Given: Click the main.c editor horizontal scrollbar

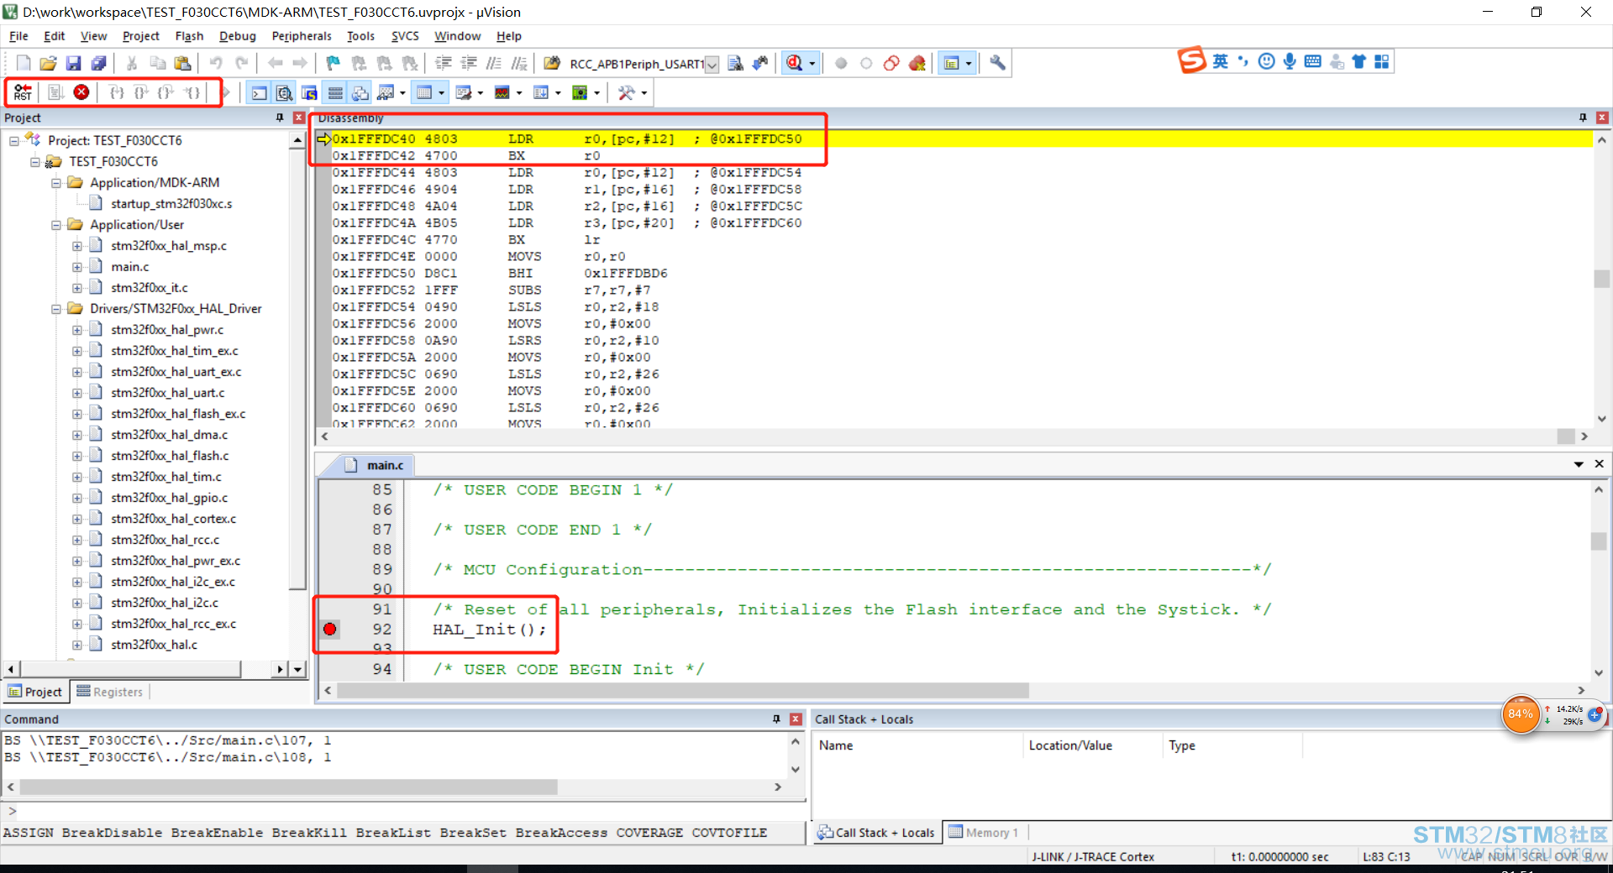Looking at the screenshot, I should tap(682, 690).
